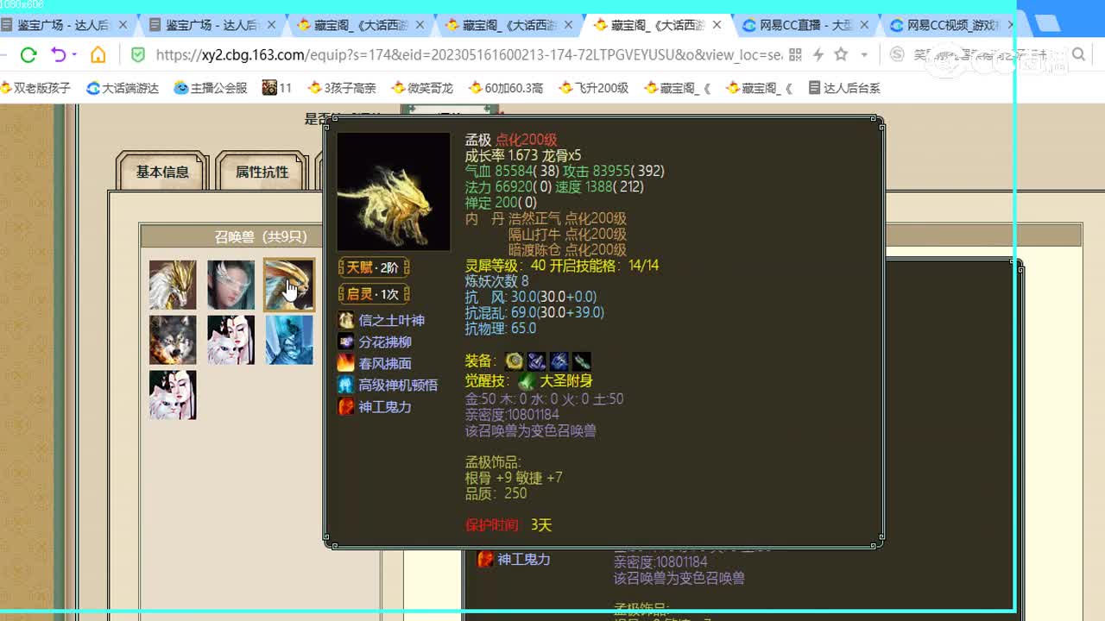The width and height of the screenshot is (1105, 621).
Task: Select the blindfolded figure pet thumbnail
Action: (x=230, y=285)
